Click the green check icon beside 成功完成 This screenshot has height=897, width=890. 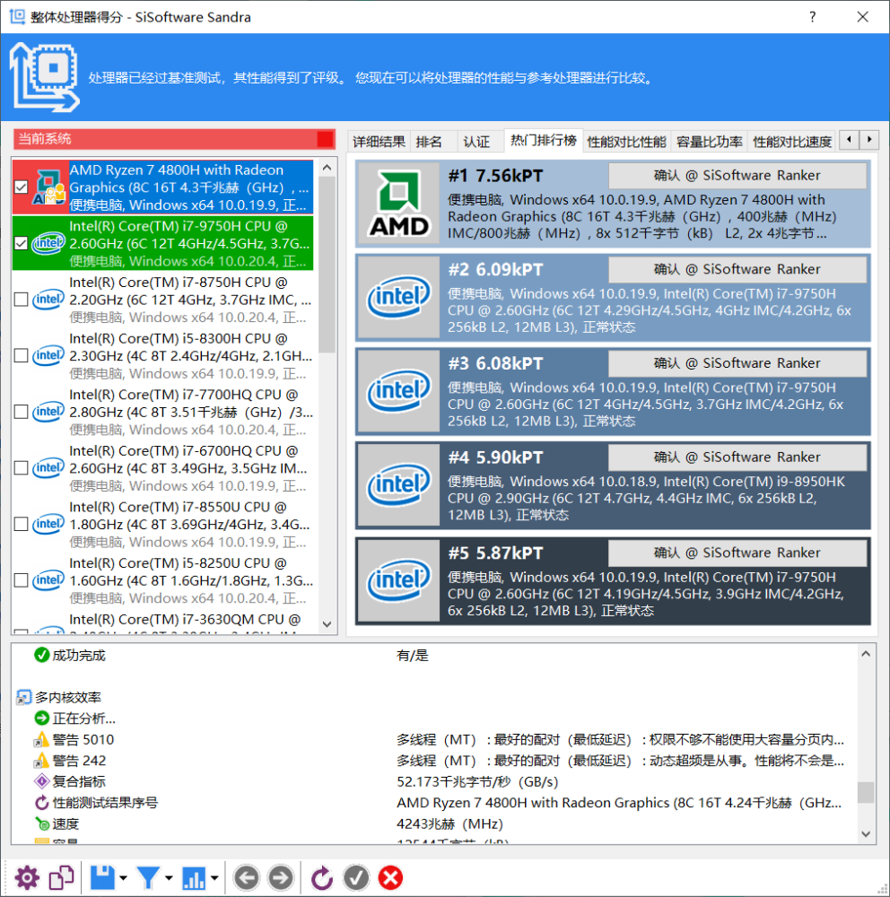(x=41, y=655)
